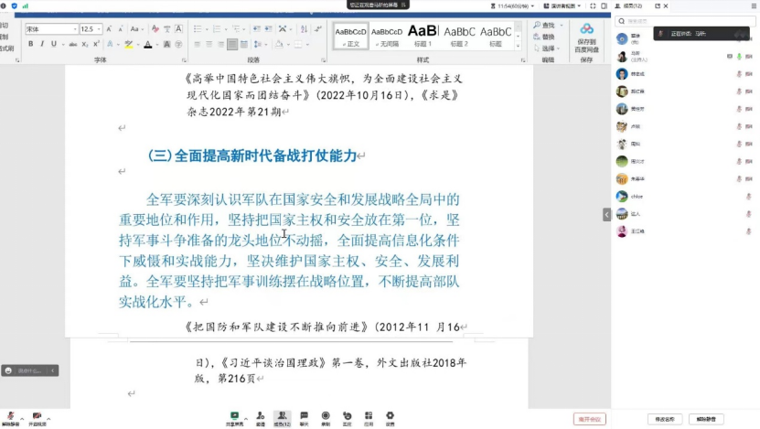Select the Heading 1 style

pyautogui.click(x=423, y=35)
